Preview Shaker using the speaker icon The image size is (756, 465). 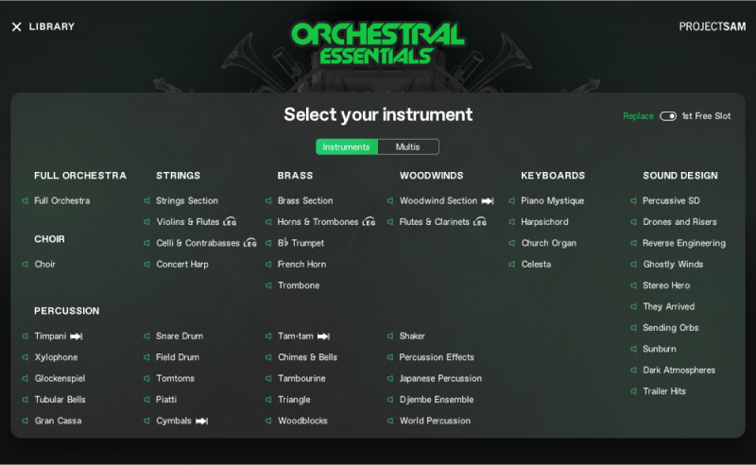click(390, 336)
